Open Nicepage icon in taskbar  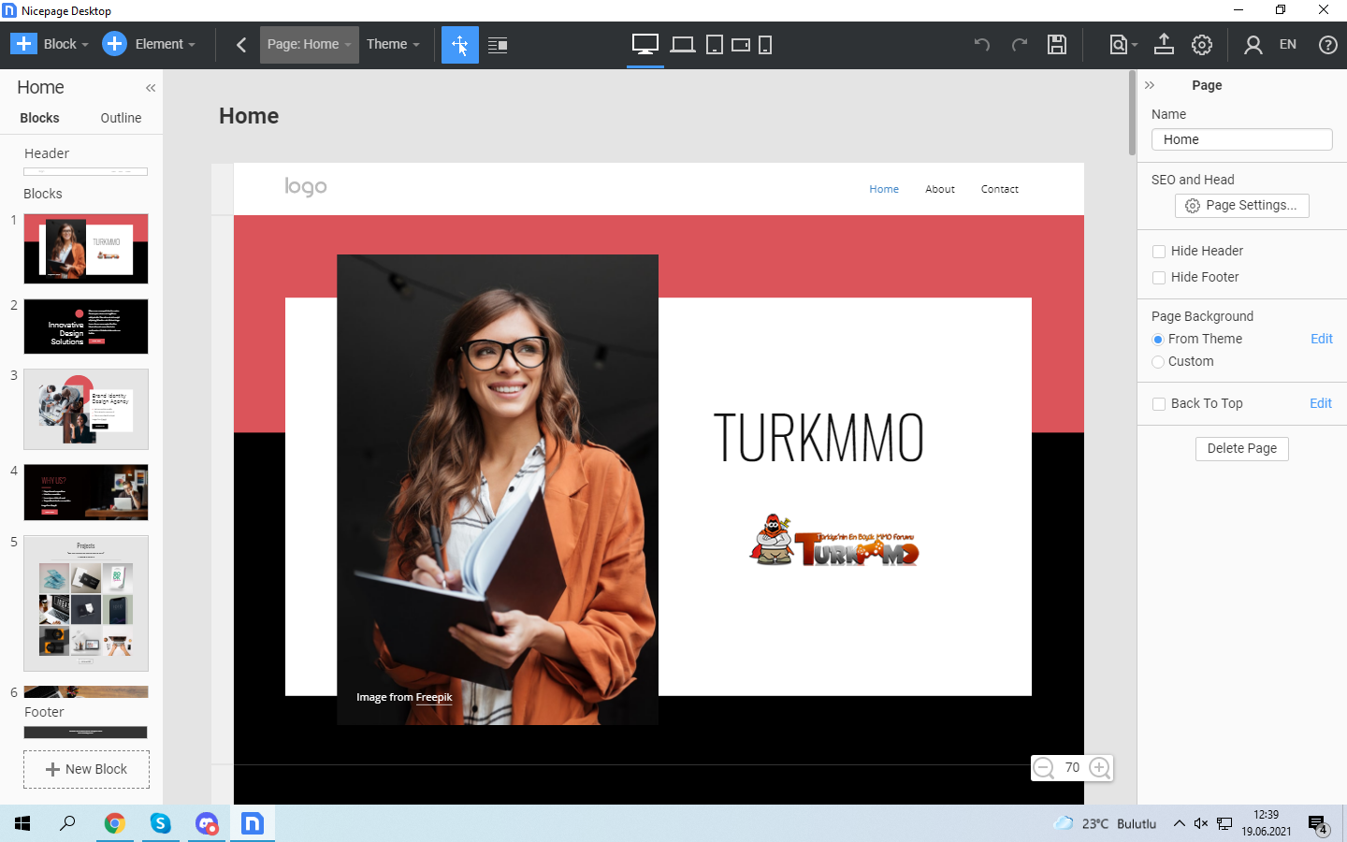(x=253, y=823)
